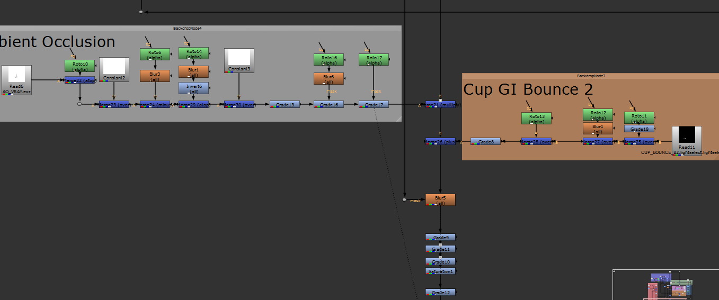Click the Grade13 node
Screen dimensions: 719x300
pos(285,105)
